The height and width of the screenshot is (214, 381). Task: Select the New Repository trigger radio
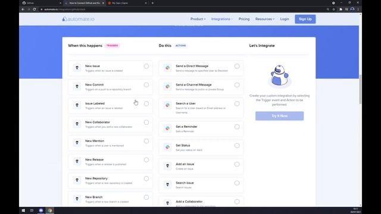(x=146, y=178)
